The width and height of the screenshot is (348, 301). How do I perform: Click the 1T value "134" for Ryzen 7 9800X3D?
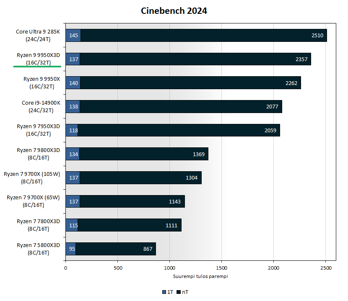73,154
